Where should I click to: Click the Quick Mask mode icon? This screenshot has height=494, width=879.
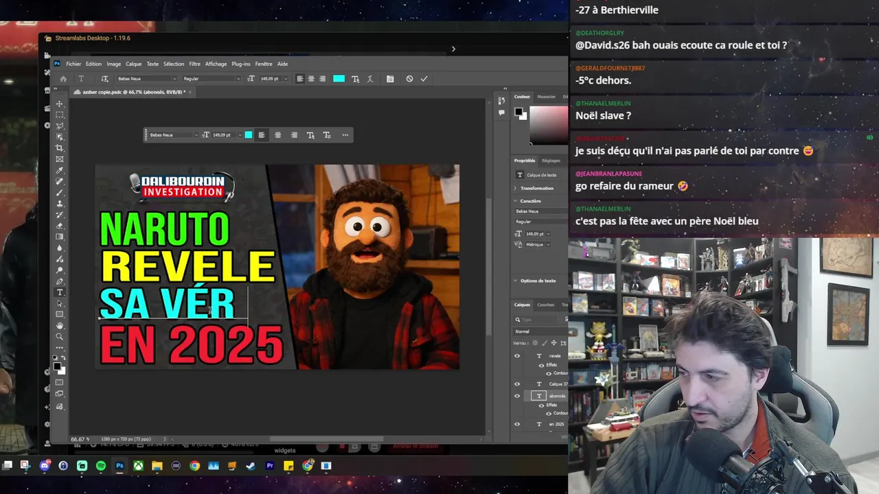coord(60,382)
